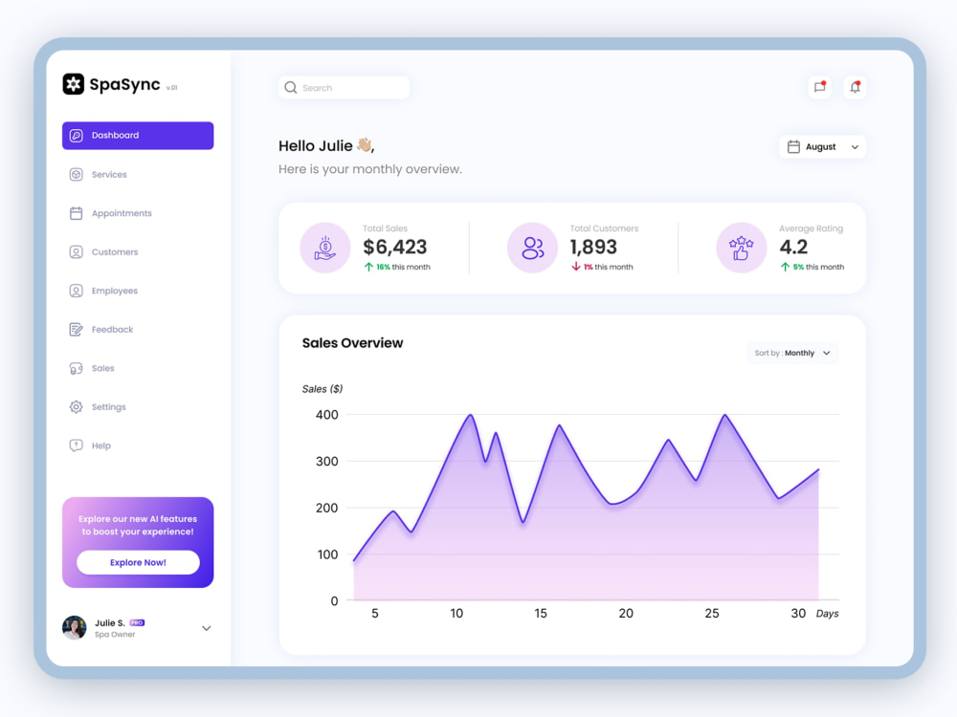Image resolution: width=957 pixels, height=717 pixels.
Task: Expand the Julie S. profile chevron
Action: pyautogui.click(x=207, y=628)
